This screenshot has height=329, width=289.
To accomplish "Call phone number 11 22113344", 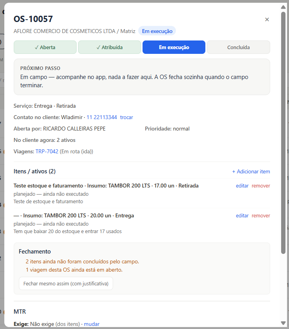I will (102, 117).
